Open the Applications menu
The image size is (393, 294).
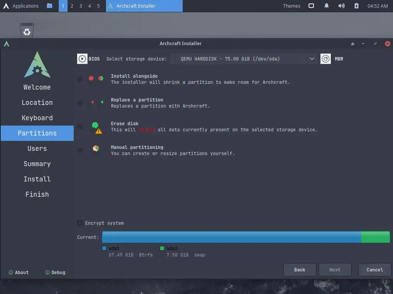(26, 6)
